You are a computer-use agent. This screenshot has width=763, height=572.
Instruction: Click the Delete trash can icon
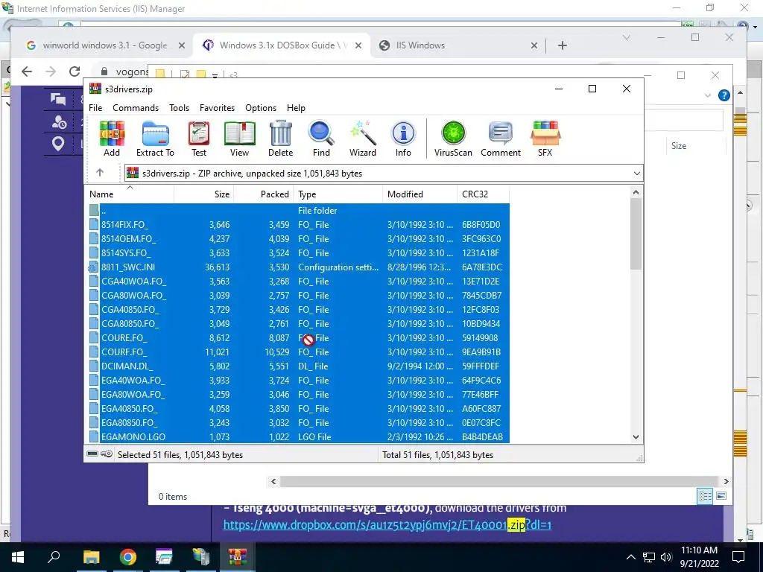(x=281, y=139)
